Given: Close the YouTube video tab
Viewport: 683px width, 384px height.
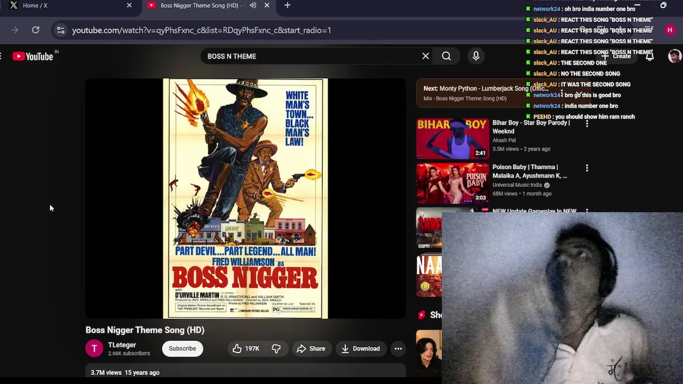Looking at the screenshot, I should [267, 5].
